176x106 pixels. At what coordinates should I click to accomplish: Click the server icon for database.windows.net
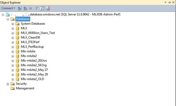[x=8, y=14]
